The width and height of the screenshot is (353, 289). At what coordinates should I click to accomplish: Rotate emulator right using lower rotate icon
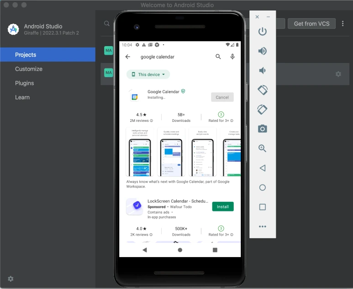pyautogui.click(x=262, y=110)
